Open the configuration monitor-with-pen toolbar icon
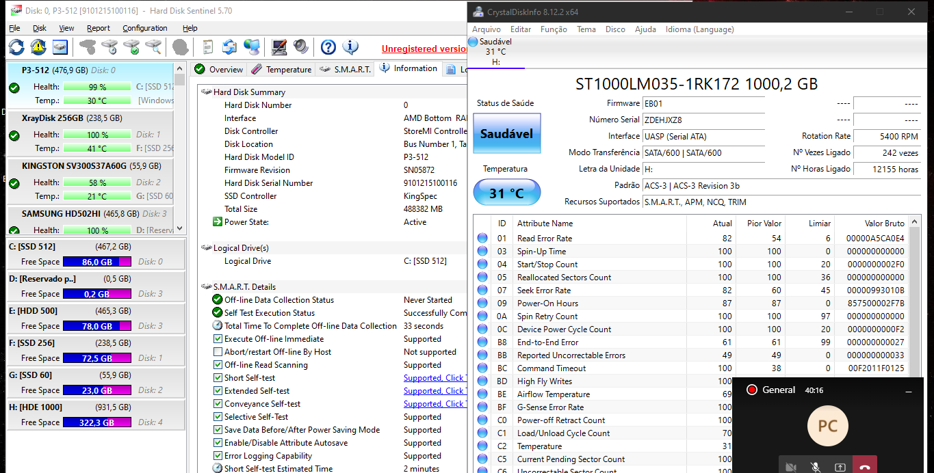This screenshot has width=934, height=473. tap(278, 47)
